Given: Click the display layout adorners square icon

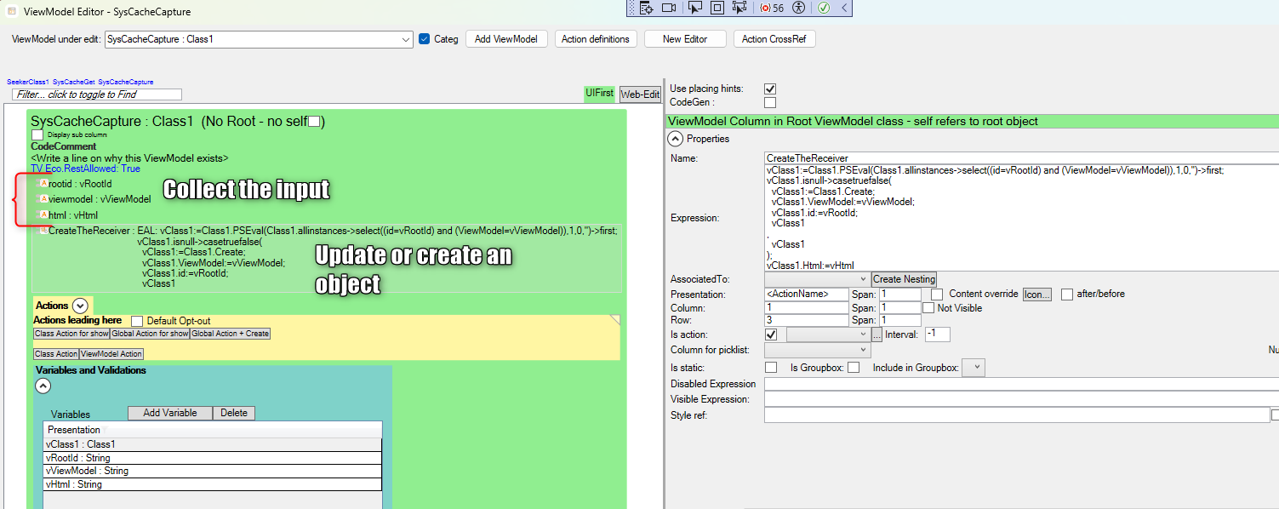Looking at the screenshot, I should coord(717,8).
